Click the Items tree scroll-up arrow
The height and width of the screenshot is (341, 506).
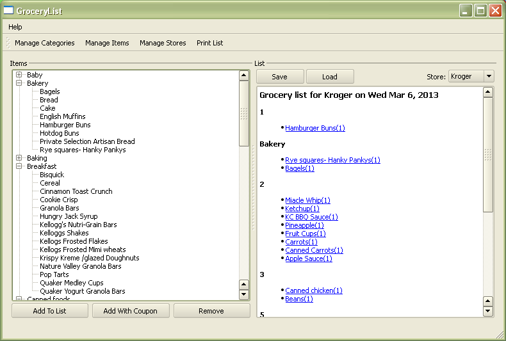coord(243,75)
